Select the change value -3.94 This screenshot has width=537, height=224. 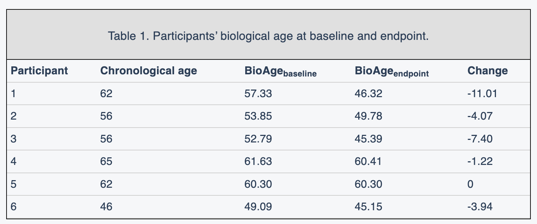click(x=480, y=207)
